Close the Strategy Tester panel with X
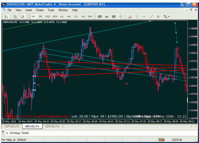The image size is (199, 143). pyautogui.click(x=3, y=132)
